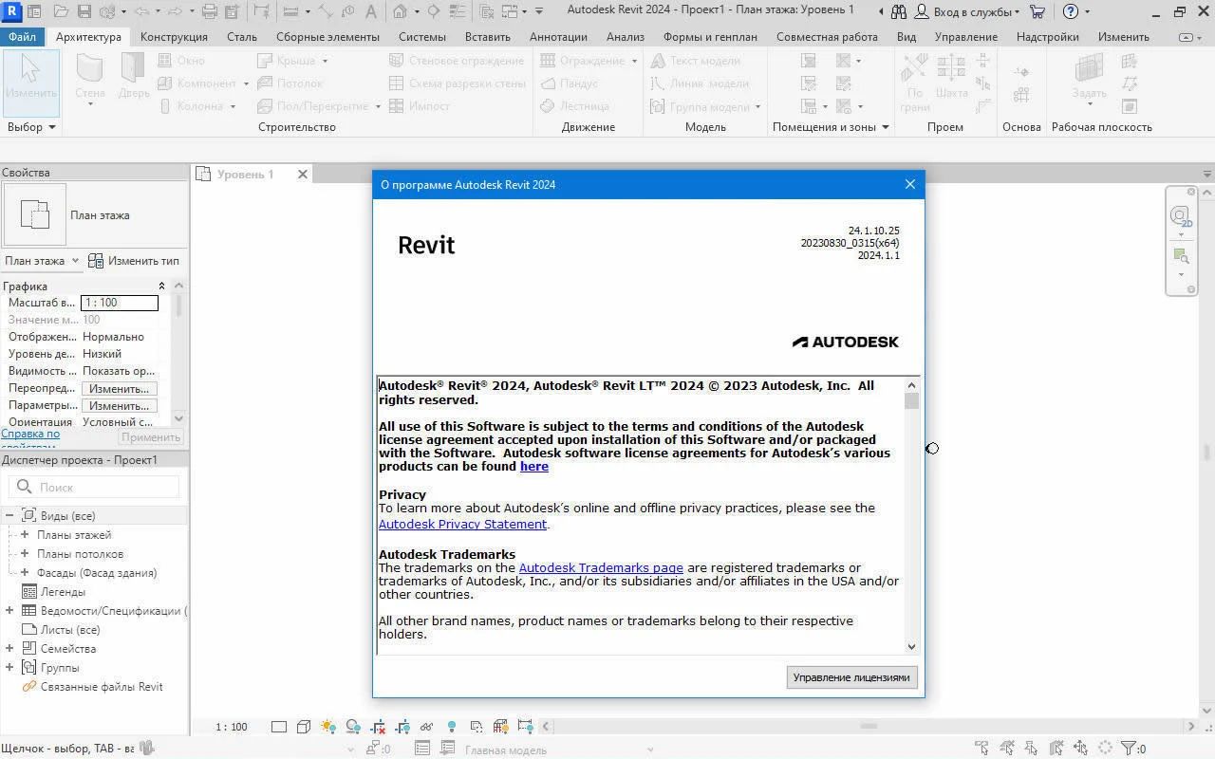Select the Wall (Стена) tool in ribbon
This screenshot has width=1215, height=759.
click(x=90, y=81)
